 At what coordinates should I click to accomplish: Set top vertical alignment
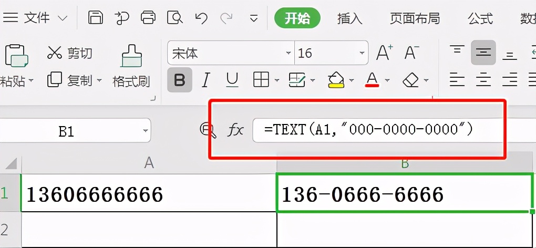tap(457, 50)
